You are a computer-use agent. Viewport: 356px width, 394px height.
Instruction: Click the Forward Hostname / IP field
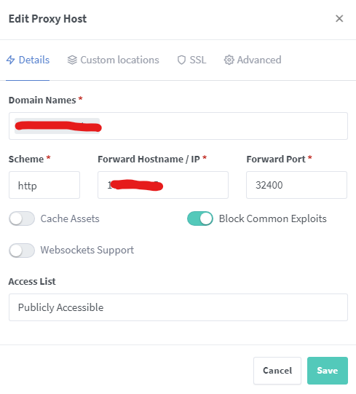[x=163, y=185]
